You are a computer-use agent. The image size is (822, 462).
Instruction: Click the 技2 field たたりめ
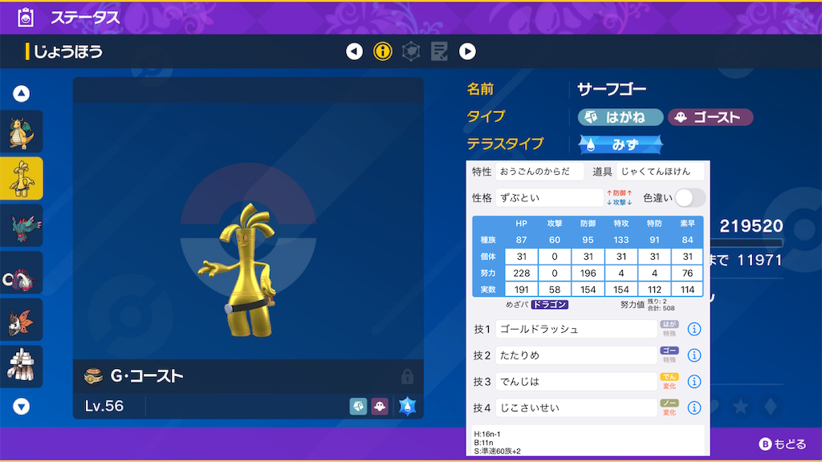coord(576,355)
